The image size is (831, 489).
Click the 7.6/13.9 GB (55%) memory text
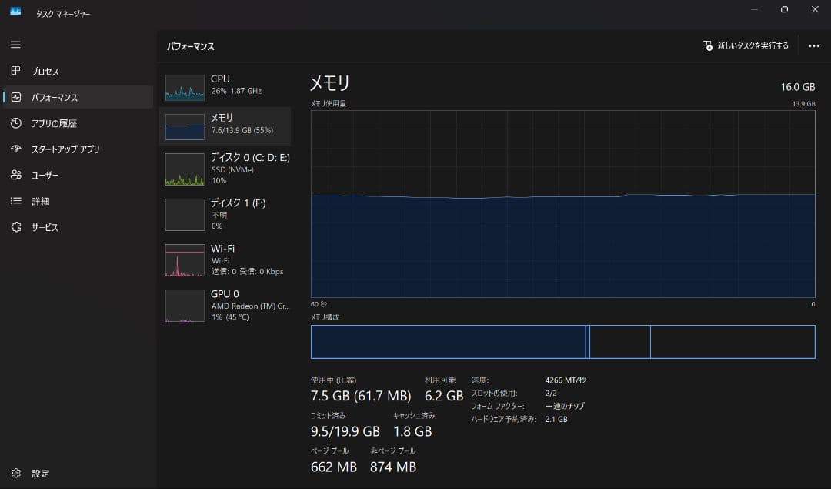coord(242,130)
